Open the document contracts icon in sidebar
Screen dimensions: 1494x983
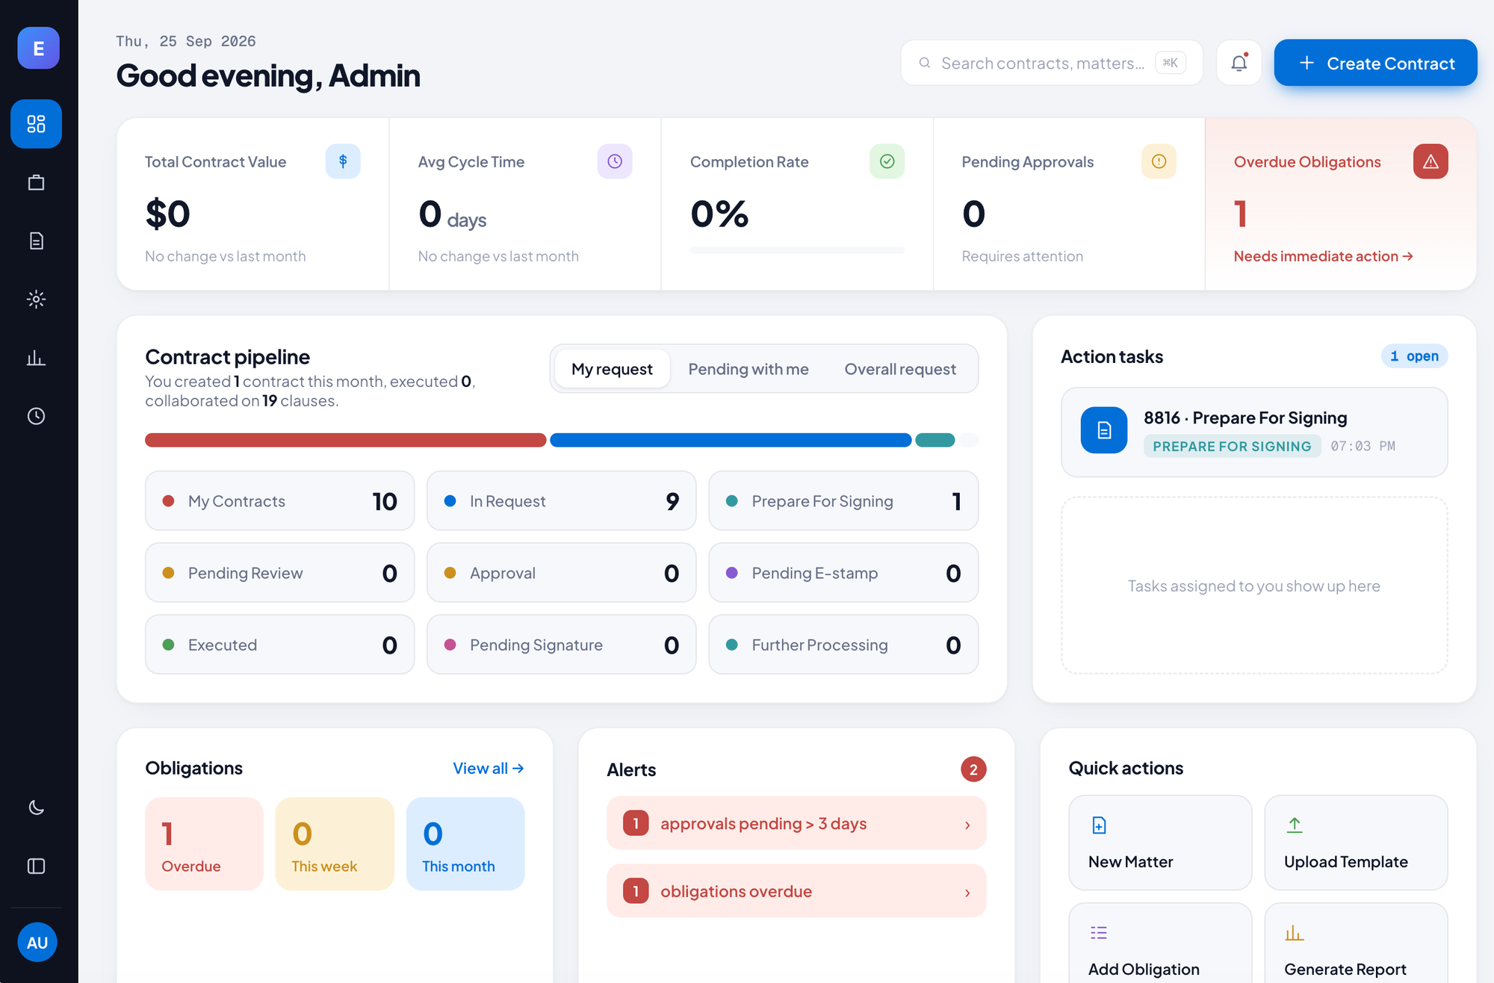[x=36, y=241]
